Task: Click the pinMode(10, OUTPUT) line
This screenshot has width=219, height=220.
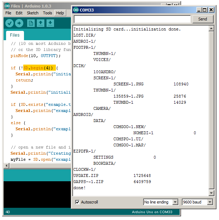Action: (35, 56)
